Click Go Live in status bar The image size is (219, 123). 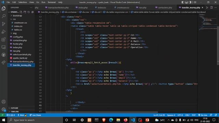(203, 115)
